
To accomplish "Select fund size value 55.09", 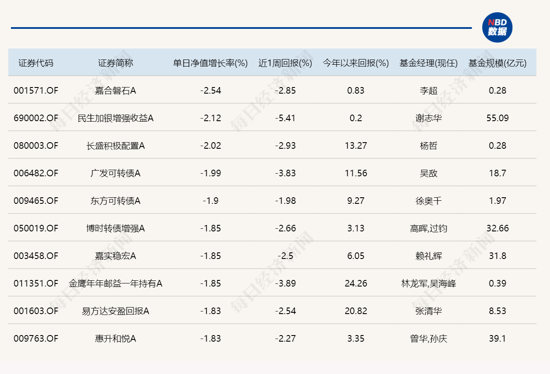I will click(497, 118).
